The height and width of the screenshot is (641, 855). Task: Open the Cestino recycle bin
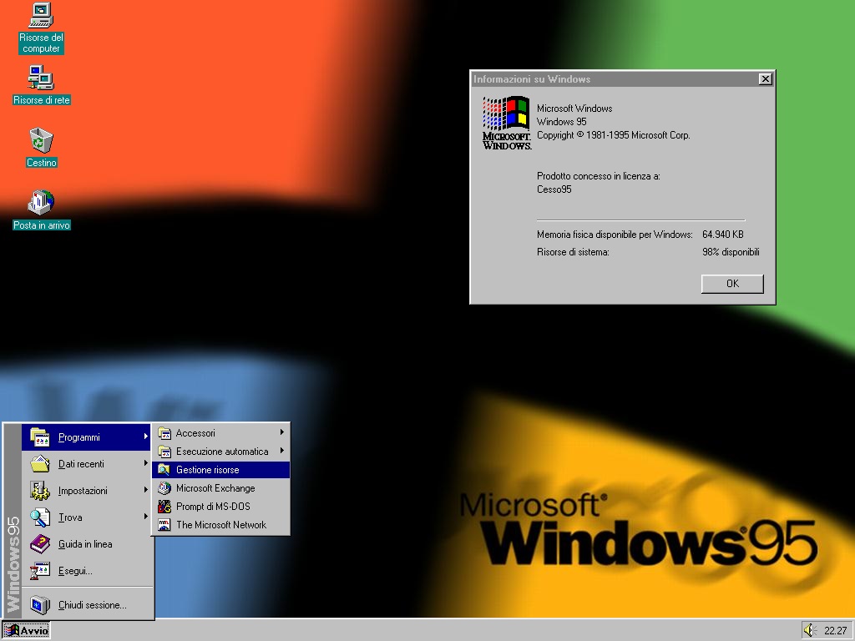pos(39,142)
